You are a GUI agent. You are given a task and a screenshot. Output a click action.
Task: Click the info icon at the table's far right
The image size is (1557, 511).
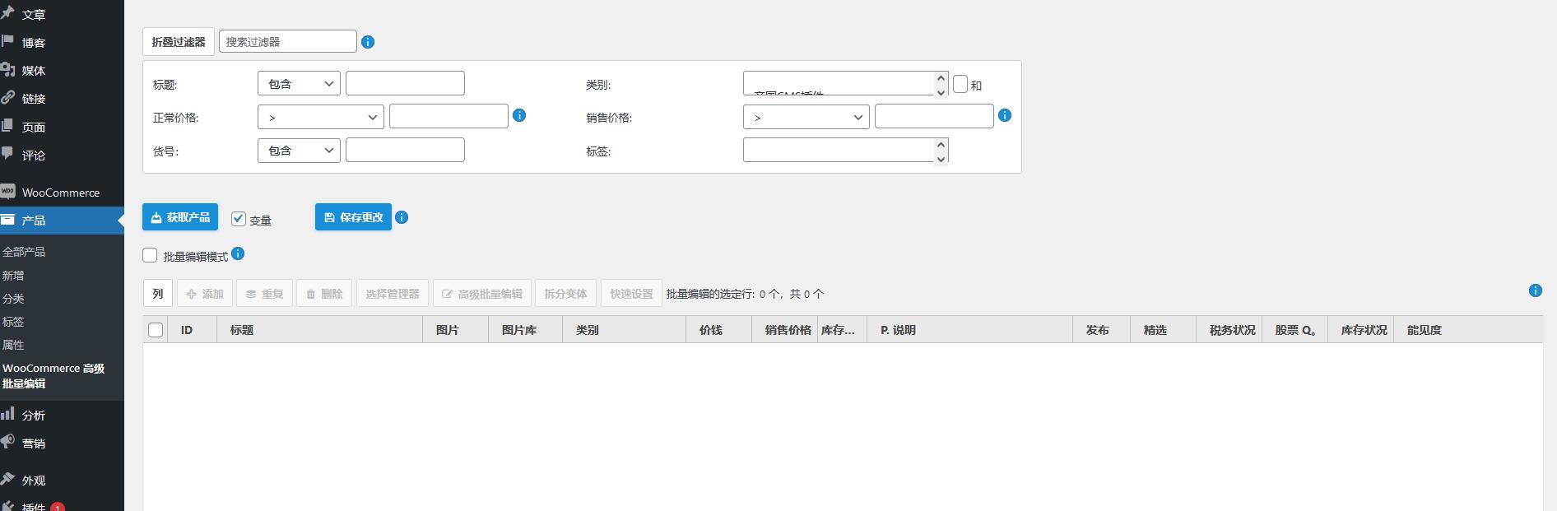1536,290
